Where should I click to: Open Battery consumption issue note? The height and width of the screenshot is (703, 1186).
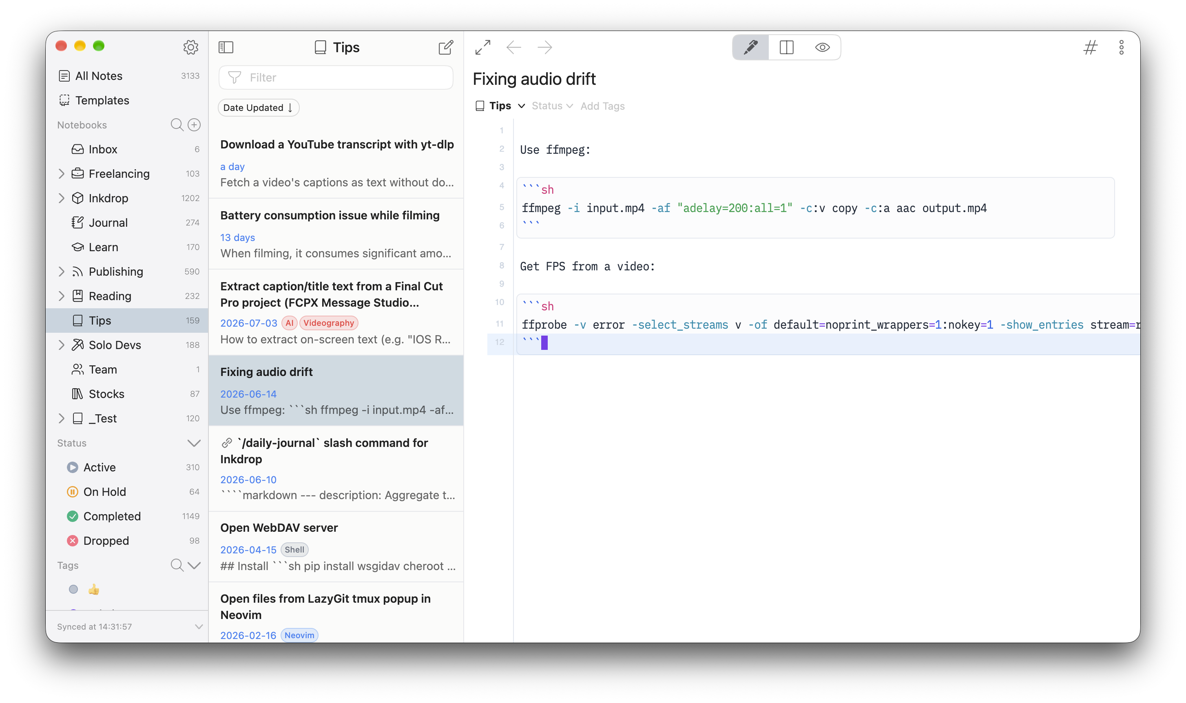click(336, 234)
